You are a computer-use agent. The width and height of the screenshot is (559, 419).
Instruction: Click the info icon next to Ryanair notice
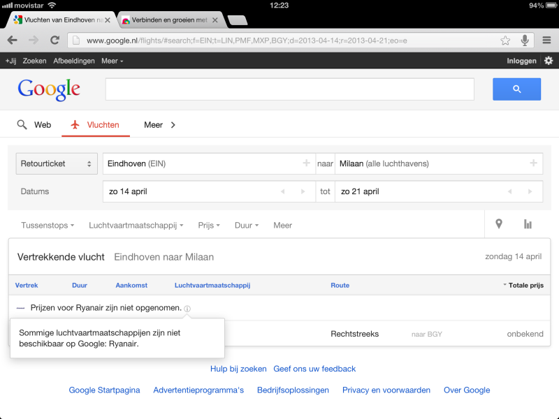187,309
